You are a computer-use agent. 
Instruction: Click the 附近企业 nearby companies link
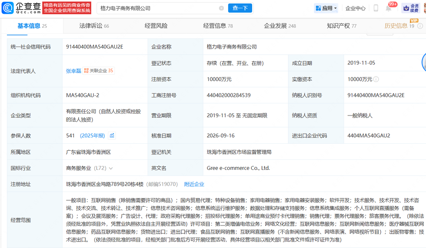click(194, 184)
